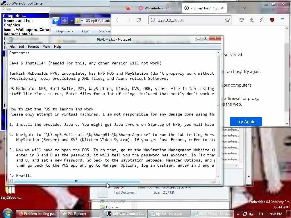Open Firefox extensions puzzle icon
The width and height of the screenshot is (291, 218).
click(x=262, y=20)
